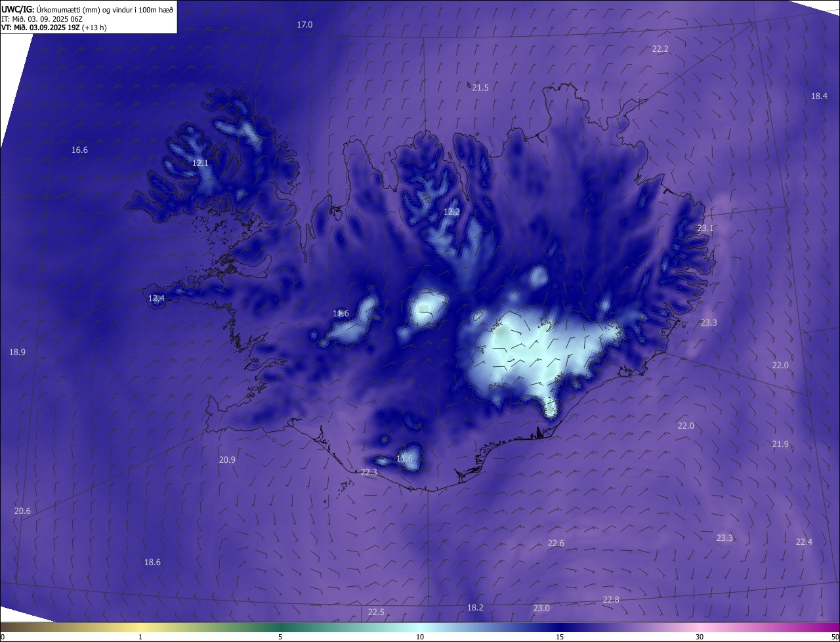Click the 22.5 value label
The height and width of the screenshot is (642, 840).
pyautogui.click(x=376, y=612)
